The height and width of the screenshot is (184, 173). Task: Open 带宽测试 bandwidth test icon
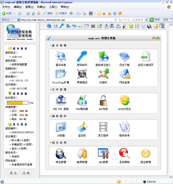point(82,74)
